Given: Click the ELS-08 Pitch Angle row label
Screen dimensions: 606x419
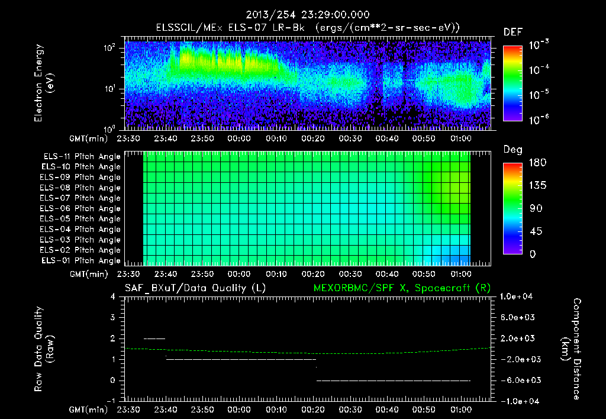Looking at the screenshot, I should [x=80, y=188].
